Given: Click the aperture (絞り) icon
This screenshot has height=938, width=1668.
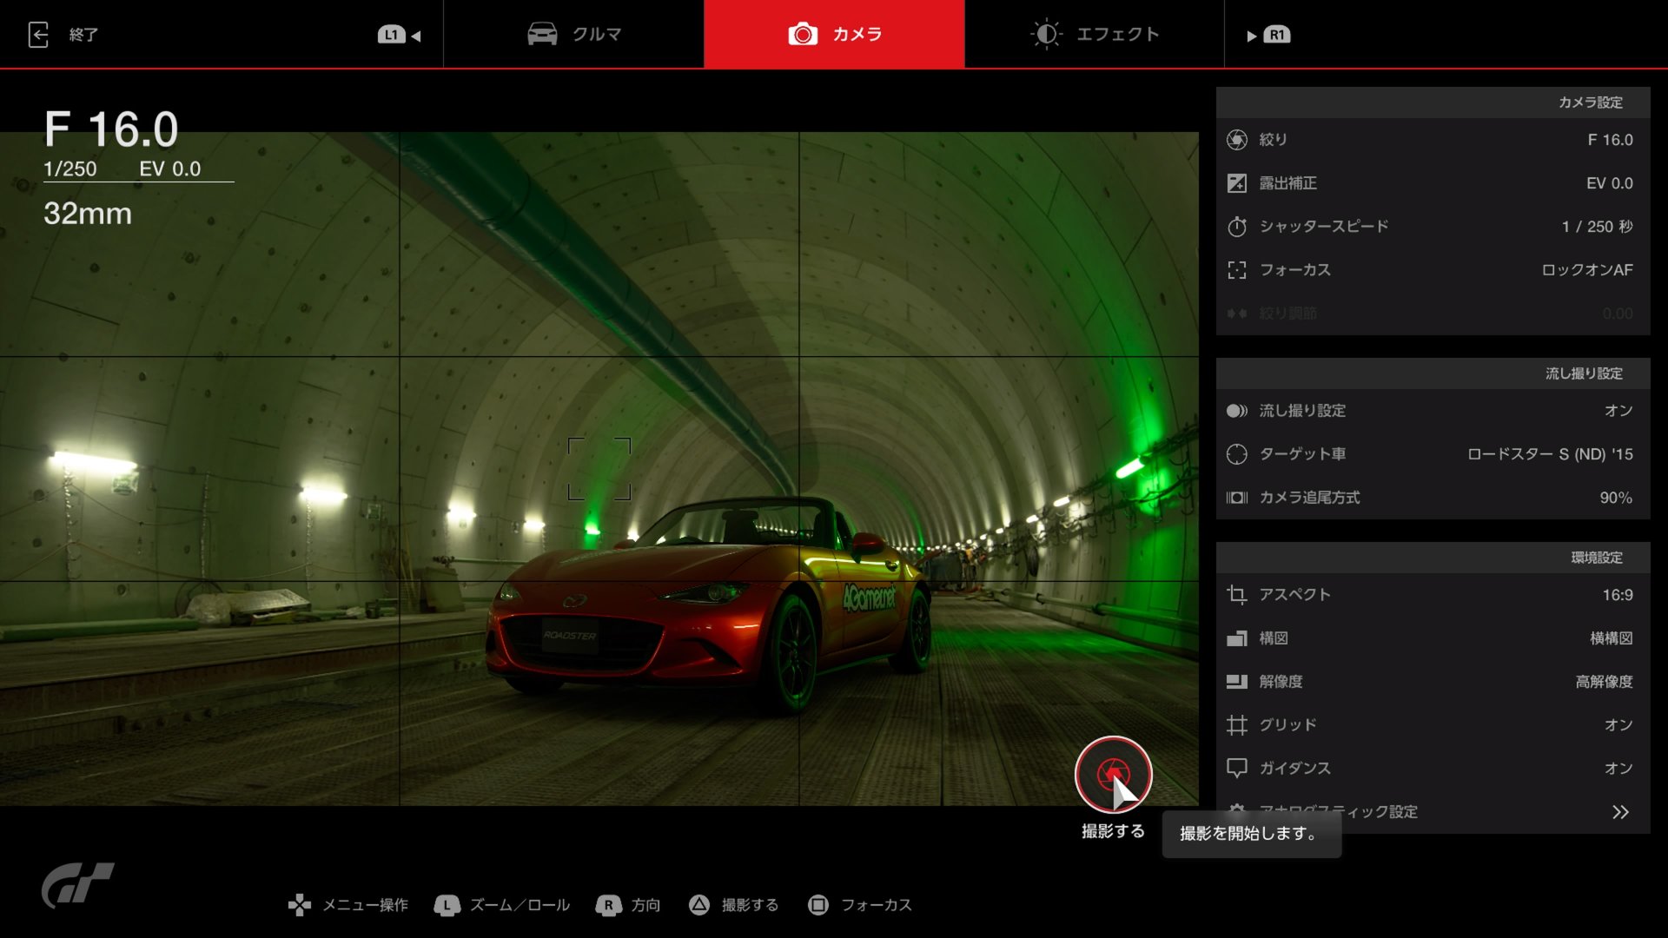Looking at the screenshot, I should click(x=1237, y=140).
